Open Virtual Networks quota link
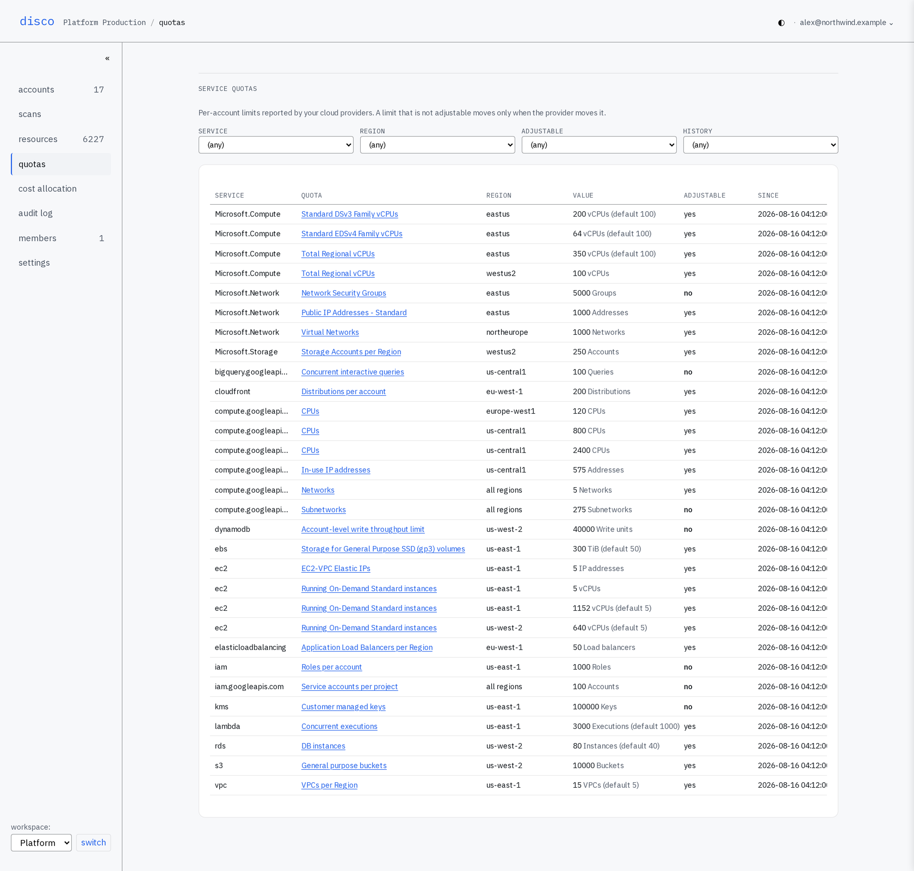This screenshot has height=871, width=914. [330, 333]
